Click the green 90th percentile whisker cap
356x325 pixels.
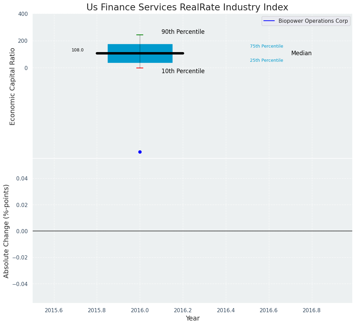pos(140,35)
